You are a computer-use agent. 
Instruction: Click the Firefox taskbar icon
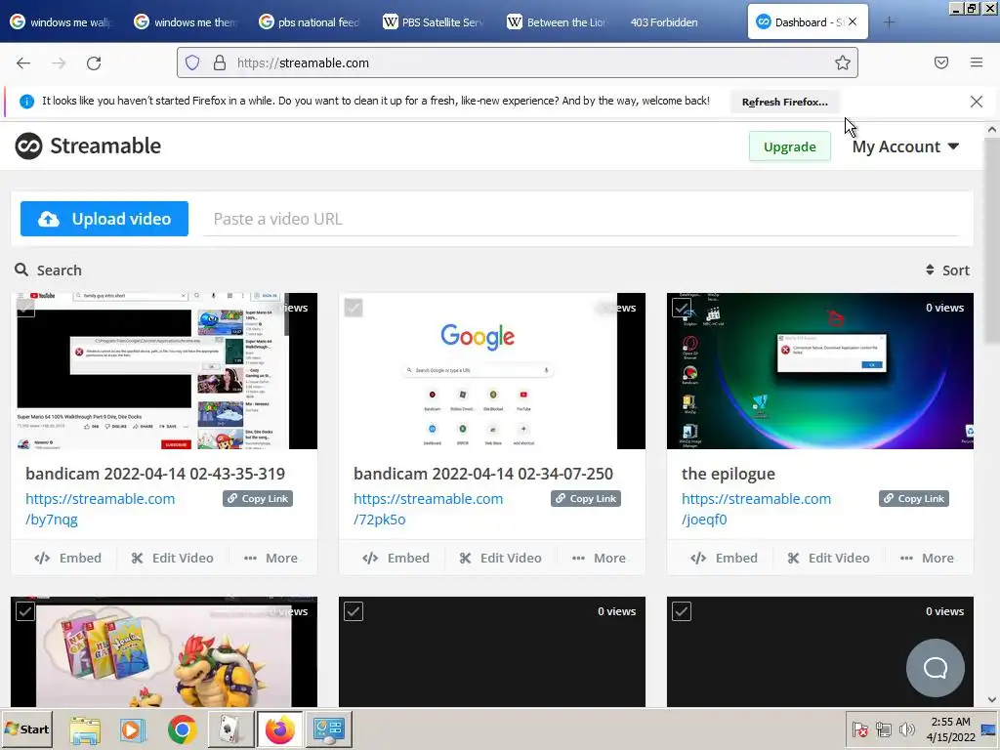[x=280, y=729]
